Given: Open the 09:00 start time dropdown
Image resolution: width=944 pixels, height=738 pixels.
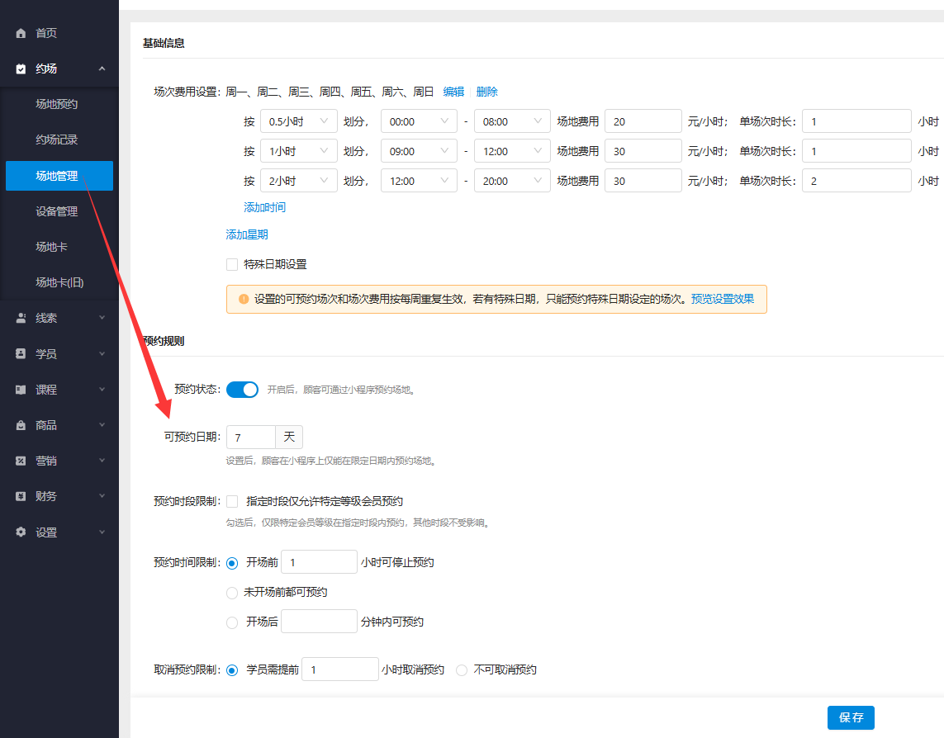Looking at the screenshot, I should tap(419, 150).
